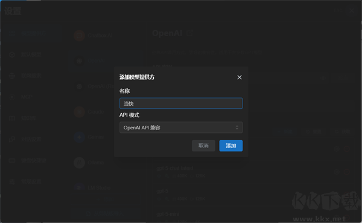Click the blue 添加 button
The image size is (362, 223).
pos(231,146)
